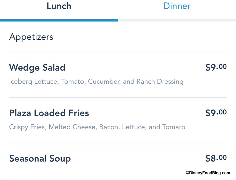Click the Seasonal Soup $8.00 price
Screen dimensions: 236x180
tap(216, 158)
